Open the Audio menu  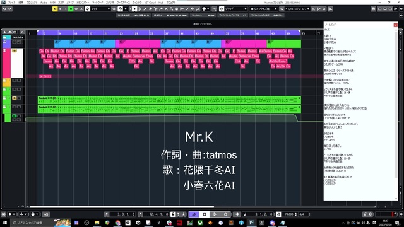pyautogui.click(x=44, y=3)
